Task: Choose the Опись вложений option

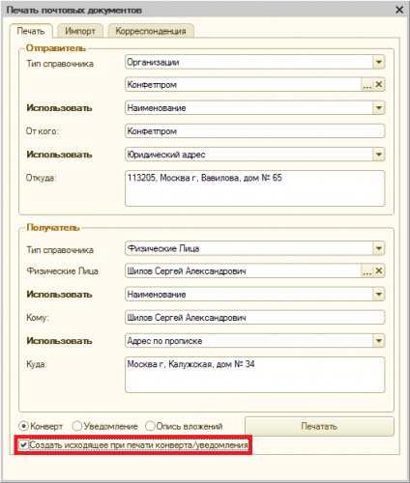Action: [x=150, y=426]
